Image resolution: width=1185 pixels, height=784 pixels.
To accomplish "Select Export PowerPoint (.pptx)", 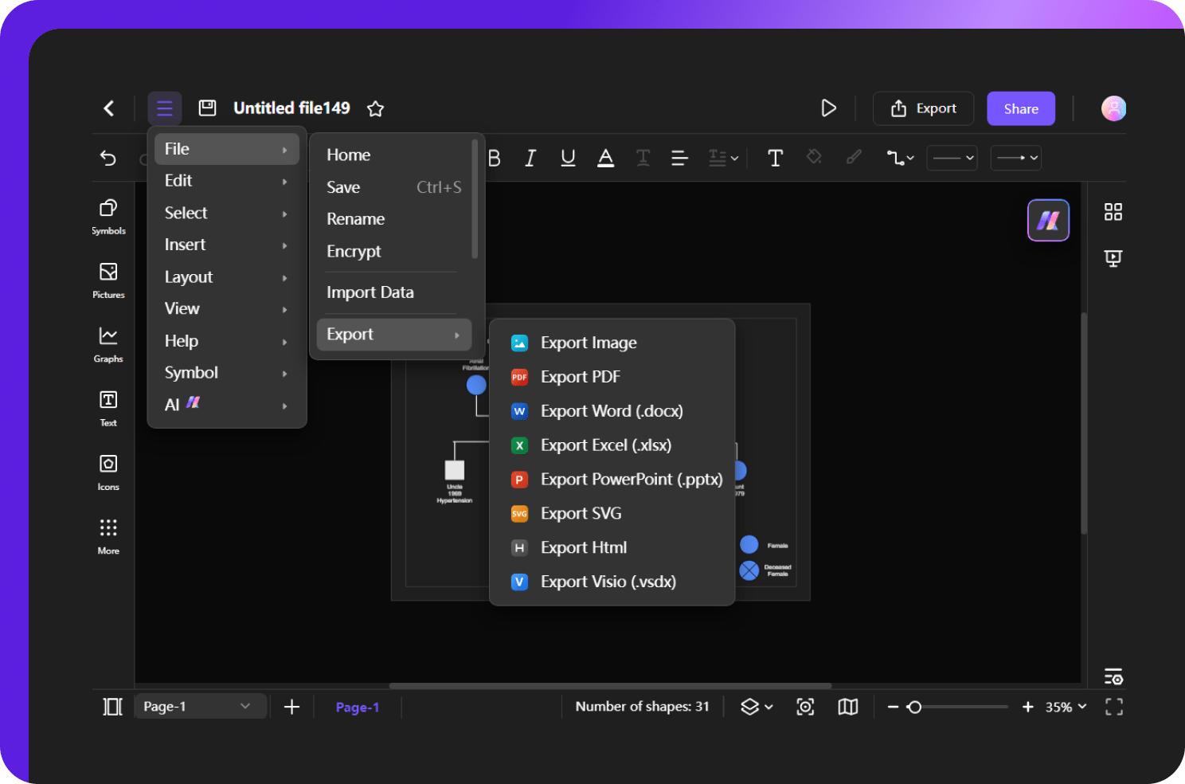I will [612, 480].
